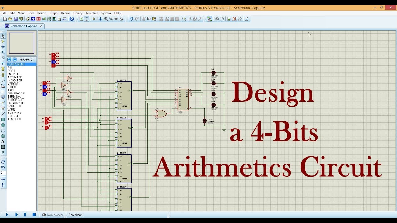The image size is (397, 223).
Task: Rotate clockwise with the arrow icon
Action: 3,162
